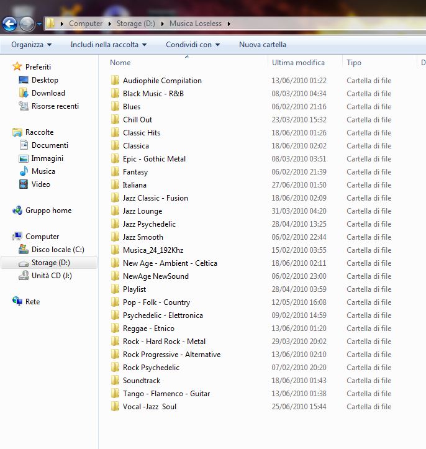The image size is (426, 449).
Task: Select the Classic Hits folder icon
Action: coord(115,132)
